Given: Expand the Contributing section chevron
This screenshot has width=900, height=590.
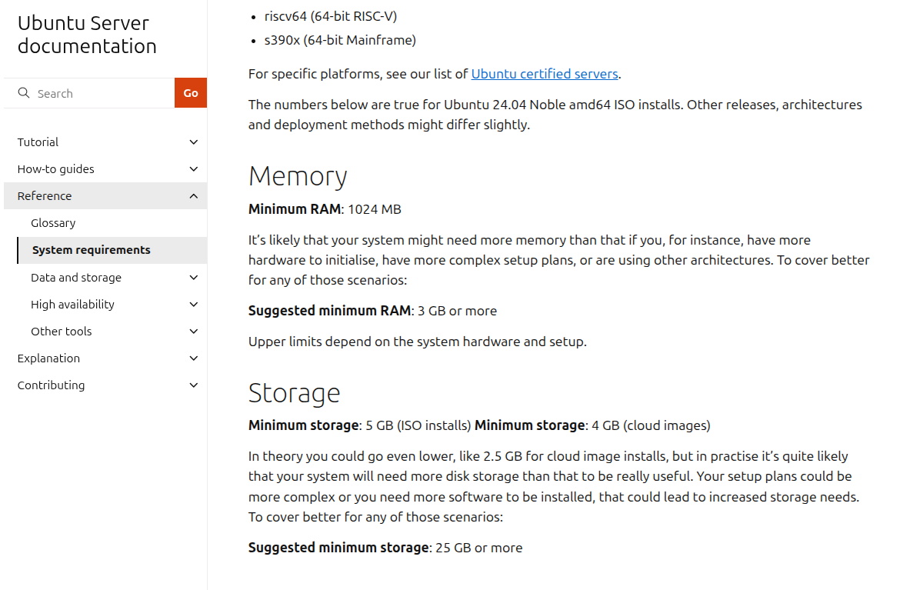Looking at the screenshot, I should coord(194,385).
